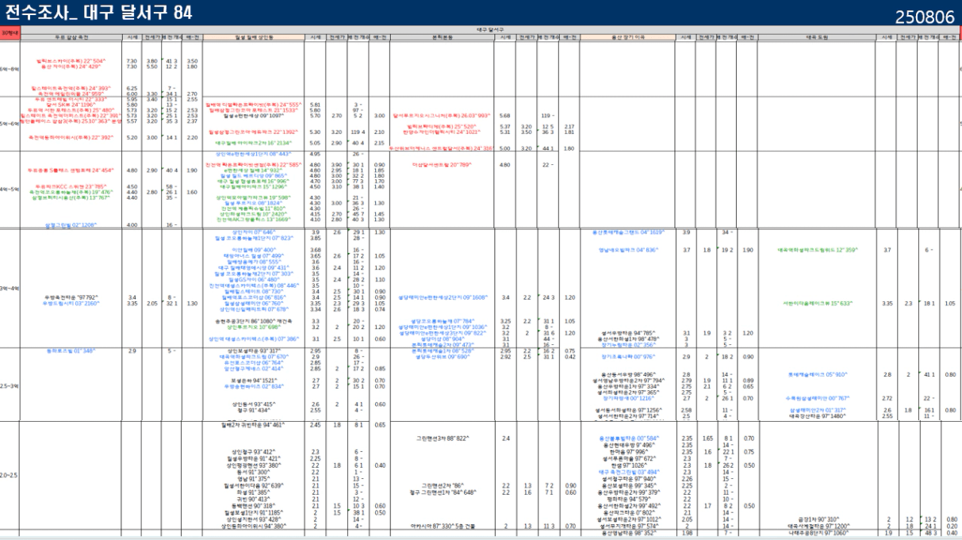Click the date value 250806

click(x=925, y=17)
